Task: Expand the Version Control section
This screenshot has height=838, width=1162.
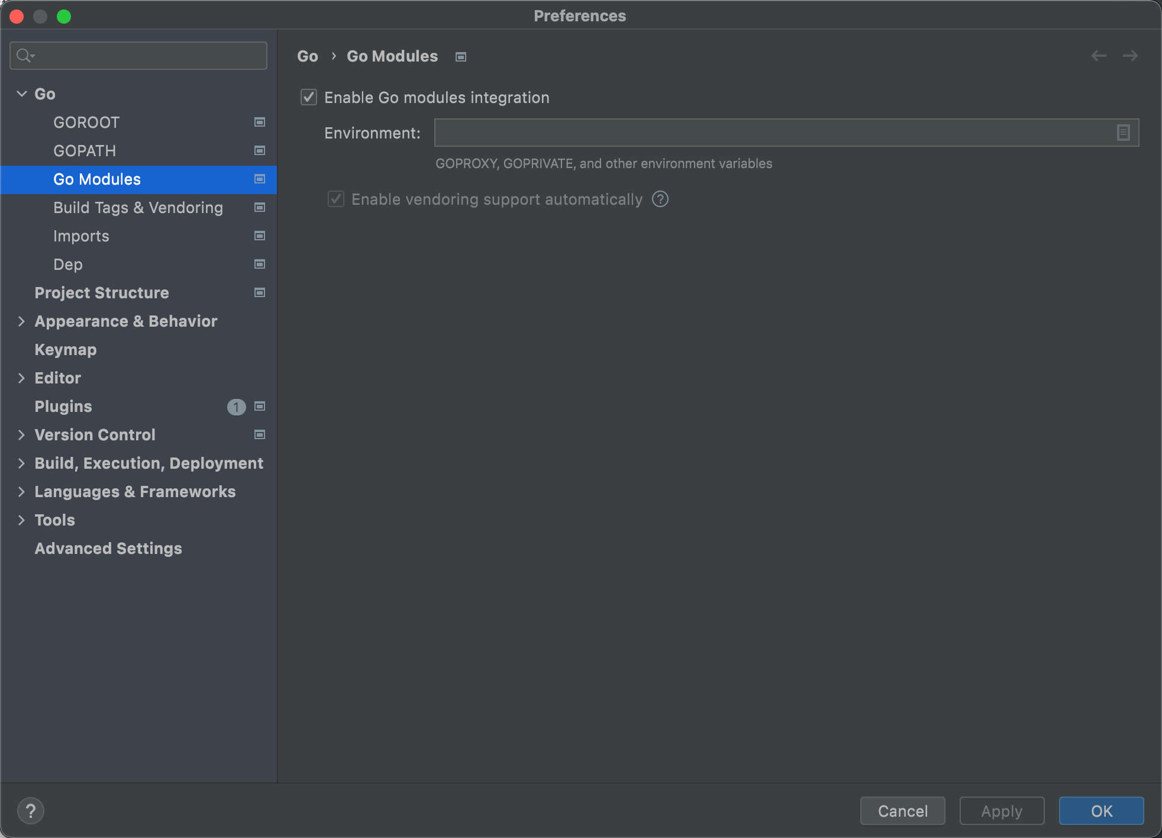Action: 22,435
